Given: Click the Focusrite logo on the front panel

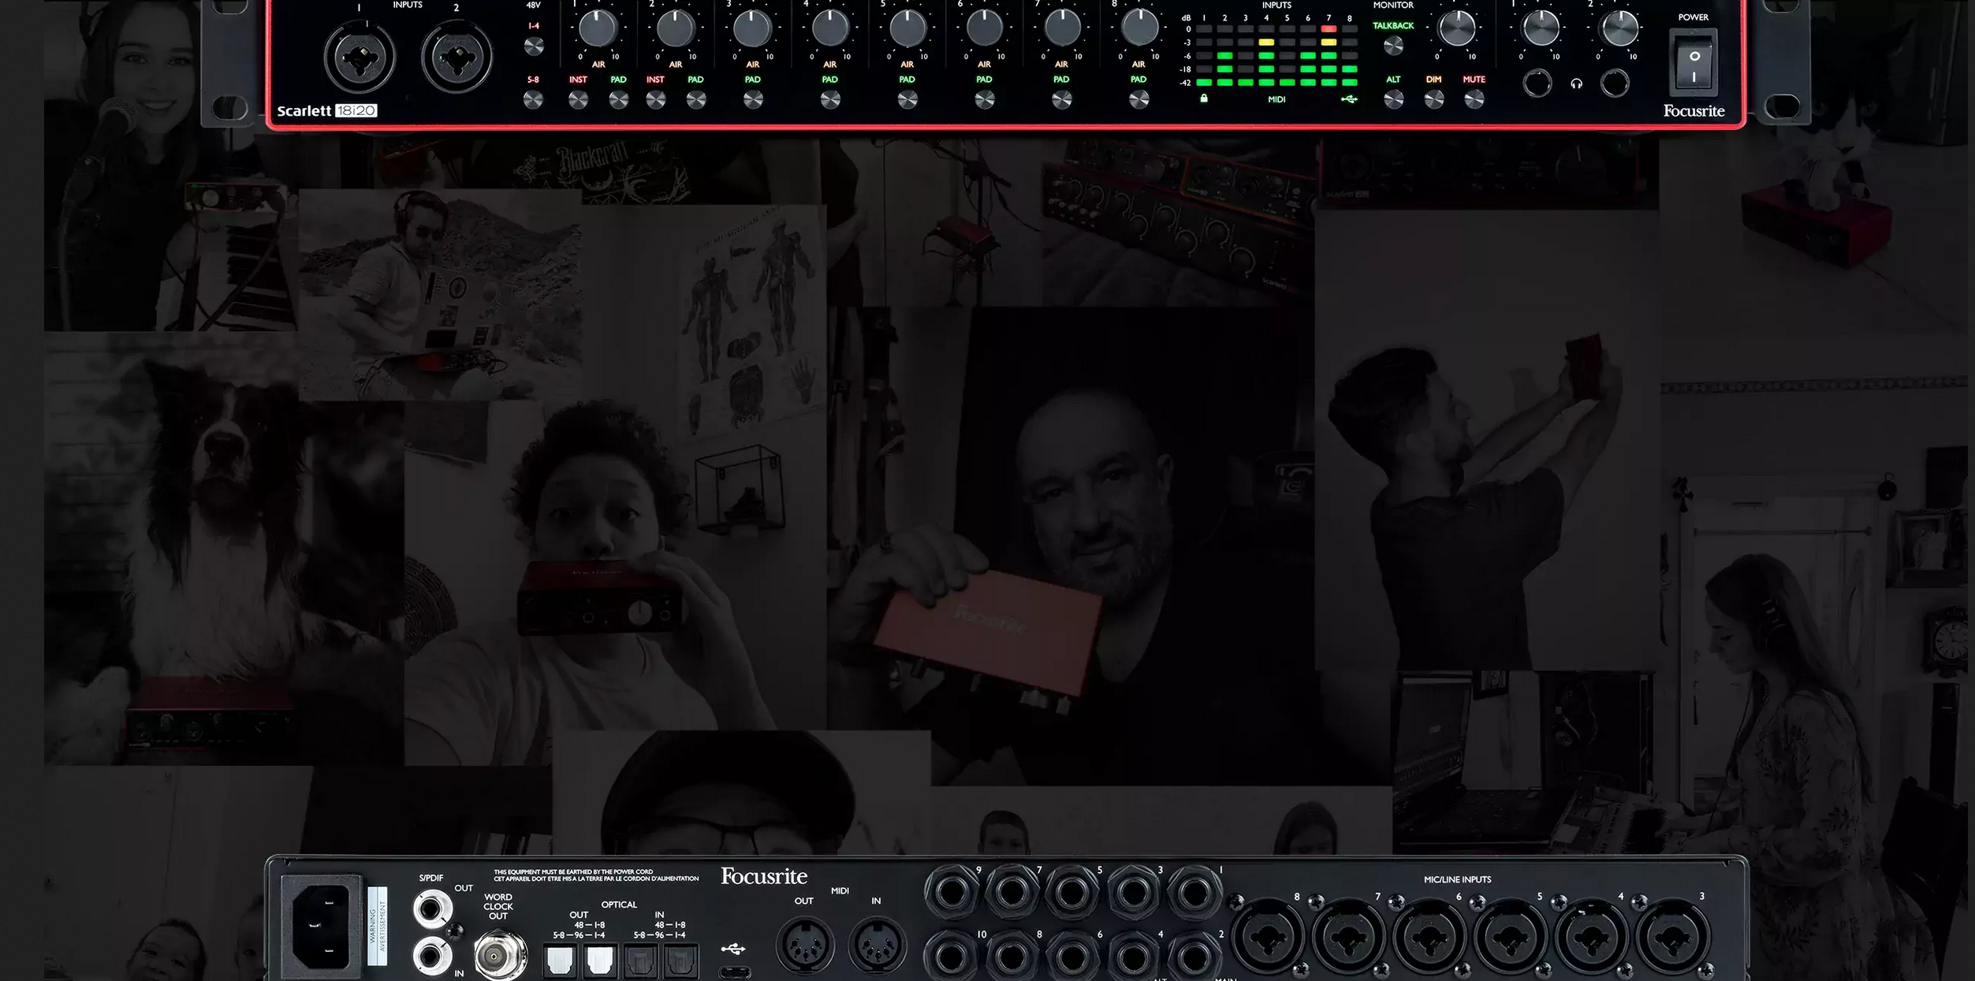Looking at the screenshot, I should tap(1694, 111).
